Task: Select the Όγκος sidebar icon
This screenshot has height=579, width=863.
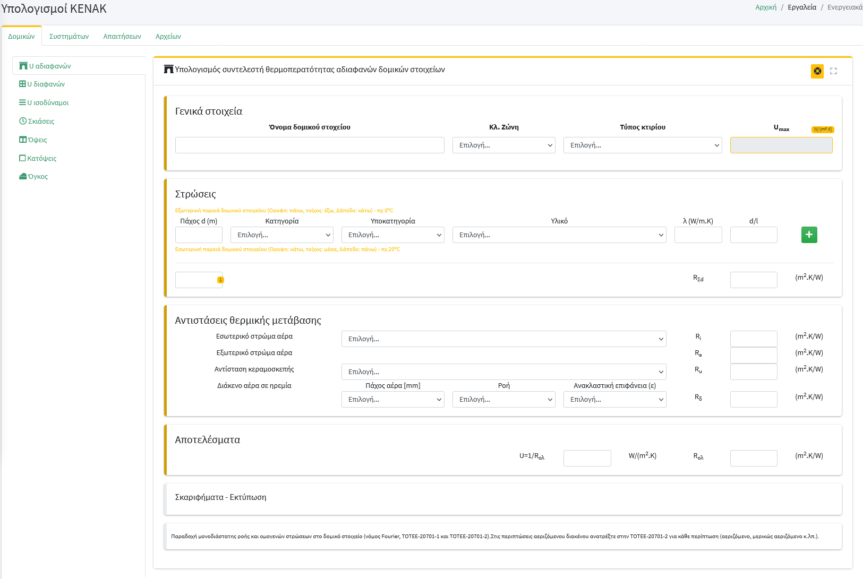Action: coord(23,176)
